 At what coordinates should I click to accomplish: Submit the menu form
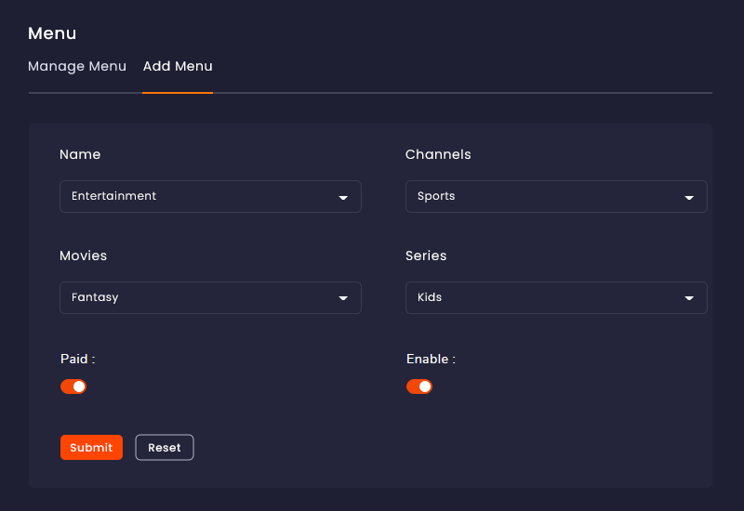(x=91, y=448)
